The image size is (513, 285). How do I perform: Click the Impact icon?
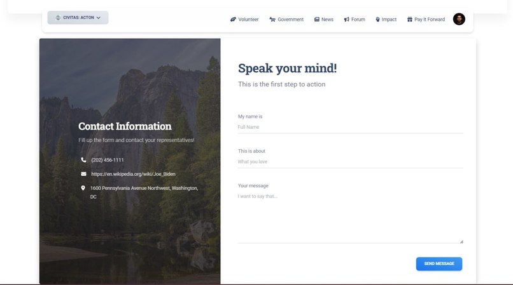[x=377, y=19]
